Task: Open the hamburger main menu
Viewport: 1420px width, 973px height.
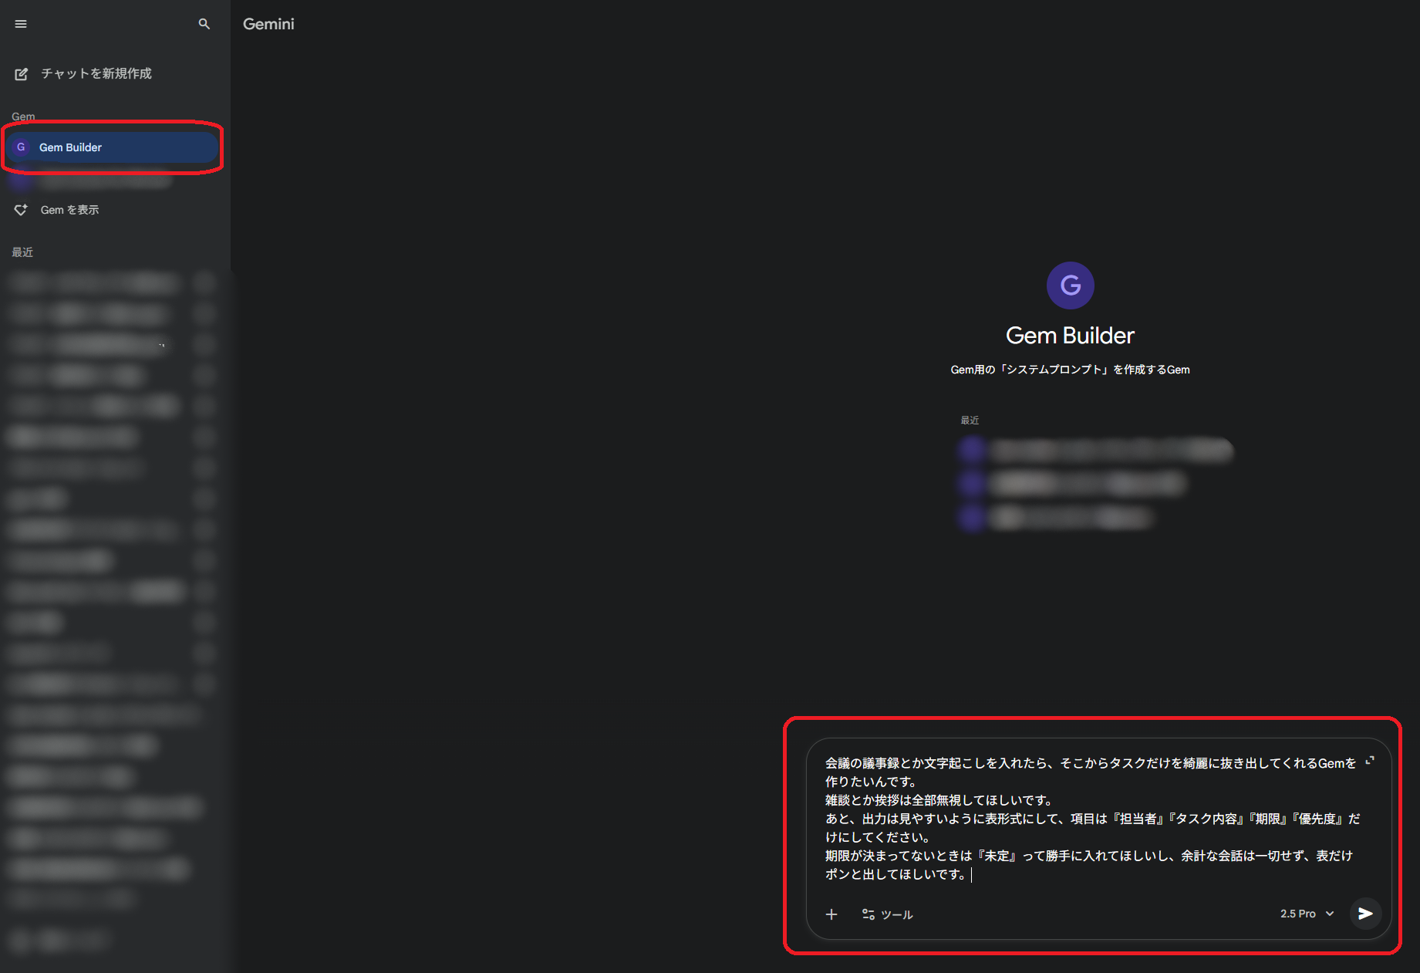Action: 21,24
